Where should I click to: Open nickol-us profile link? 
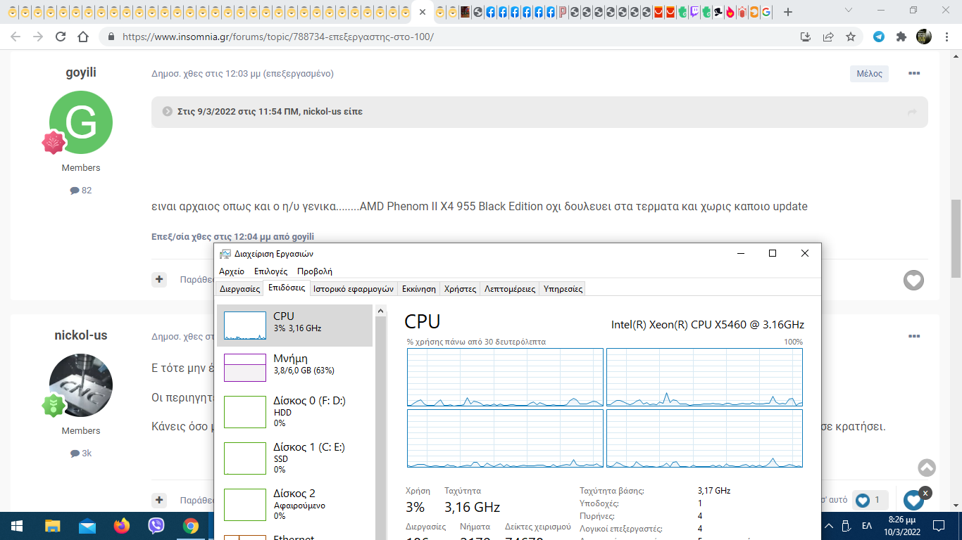click(81, 335)
